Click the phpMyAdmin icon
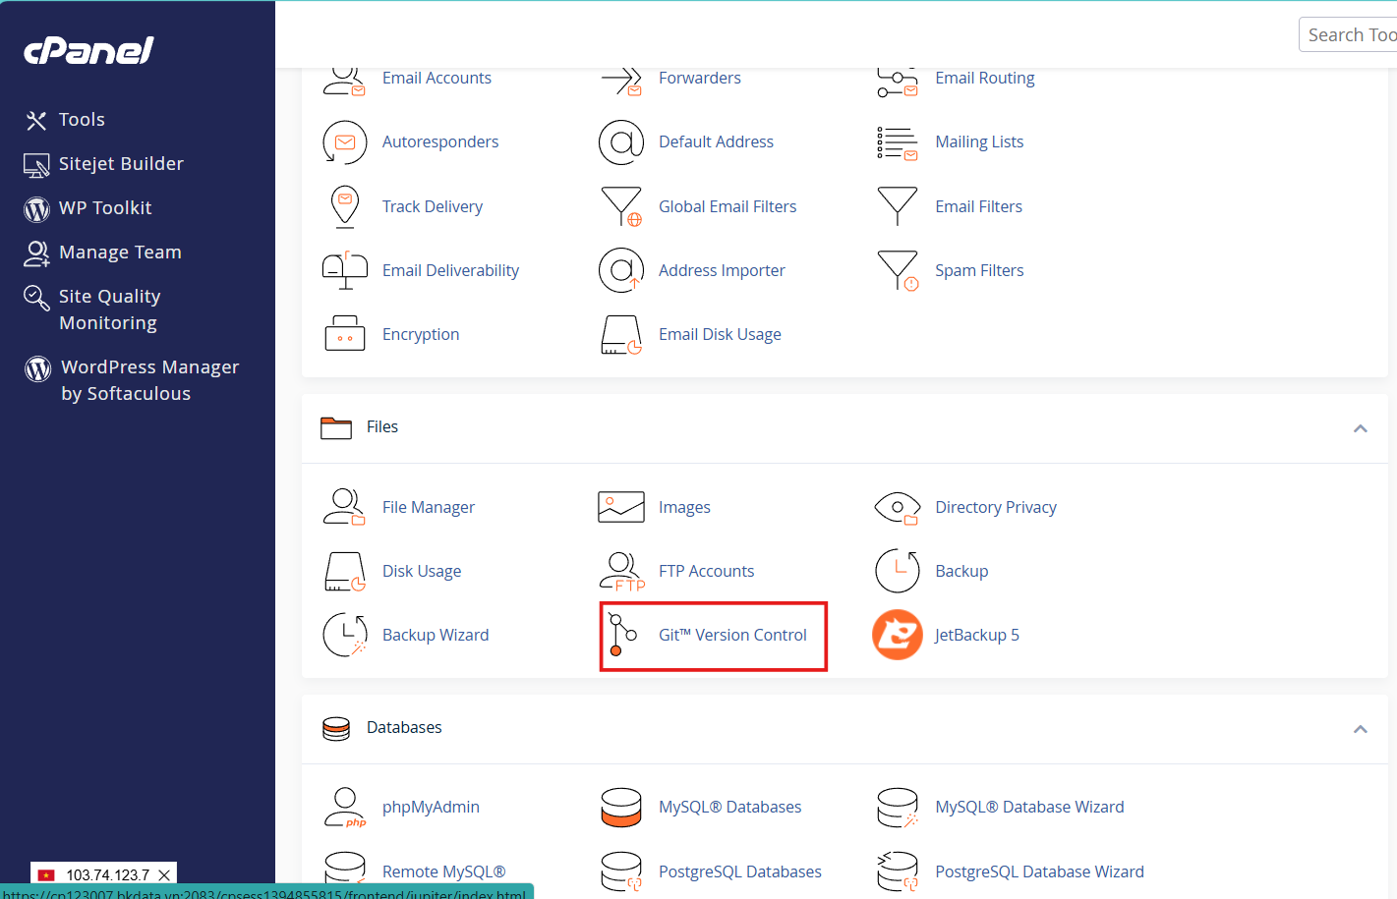The height and width of the screenshot is (899, 1397). [345, 808]
